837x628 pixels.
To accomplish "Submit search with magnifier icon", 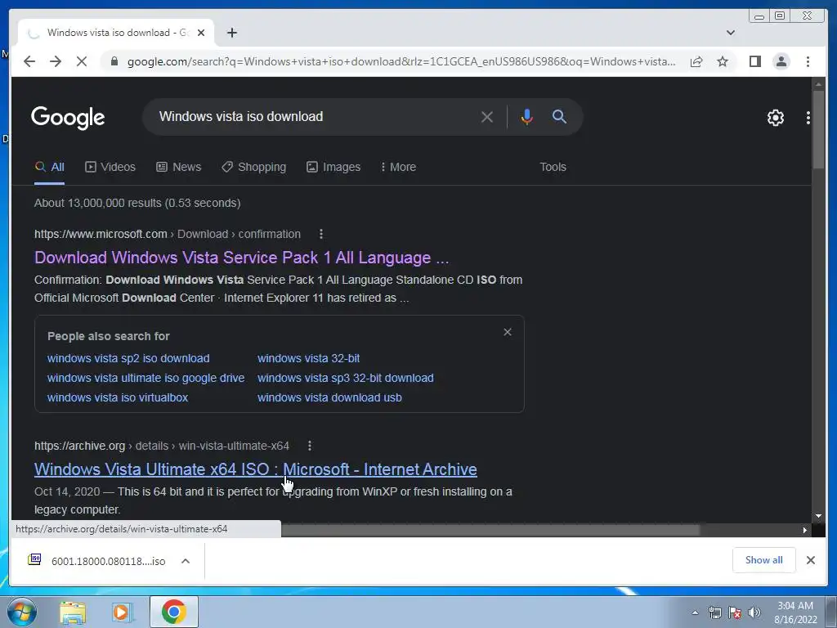I will pos(559,116).
